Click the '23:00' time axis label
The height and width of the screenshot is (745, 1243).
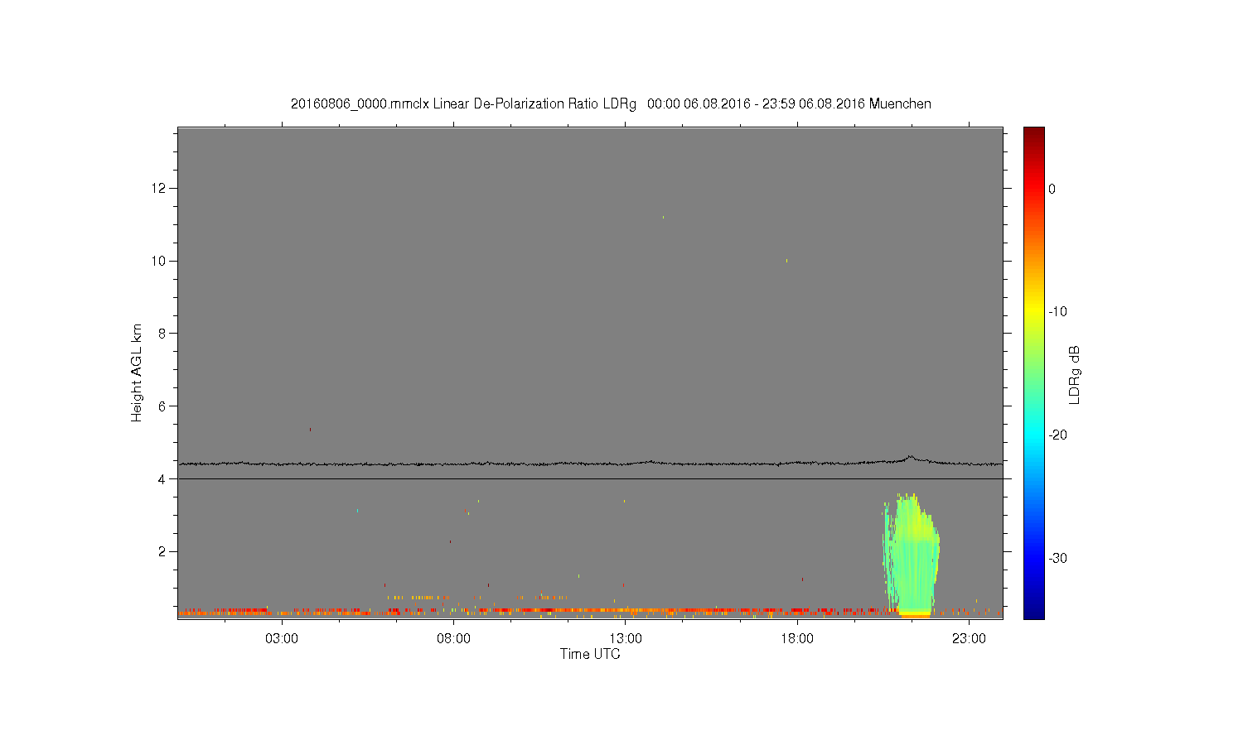[969, 639]
